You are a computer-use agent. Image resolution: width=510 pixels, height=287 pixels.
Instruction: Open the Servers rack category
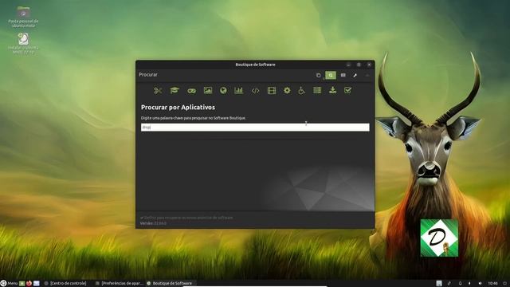point(317,90)
